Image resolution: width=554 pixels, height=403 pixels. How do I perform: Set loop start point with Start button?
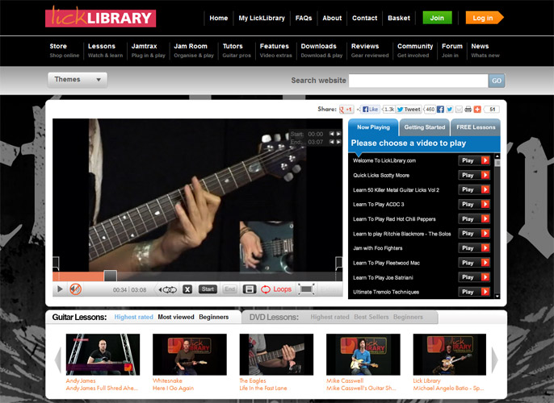208,289
